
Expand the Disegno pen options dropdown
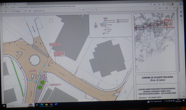click(x=23, y=11)
